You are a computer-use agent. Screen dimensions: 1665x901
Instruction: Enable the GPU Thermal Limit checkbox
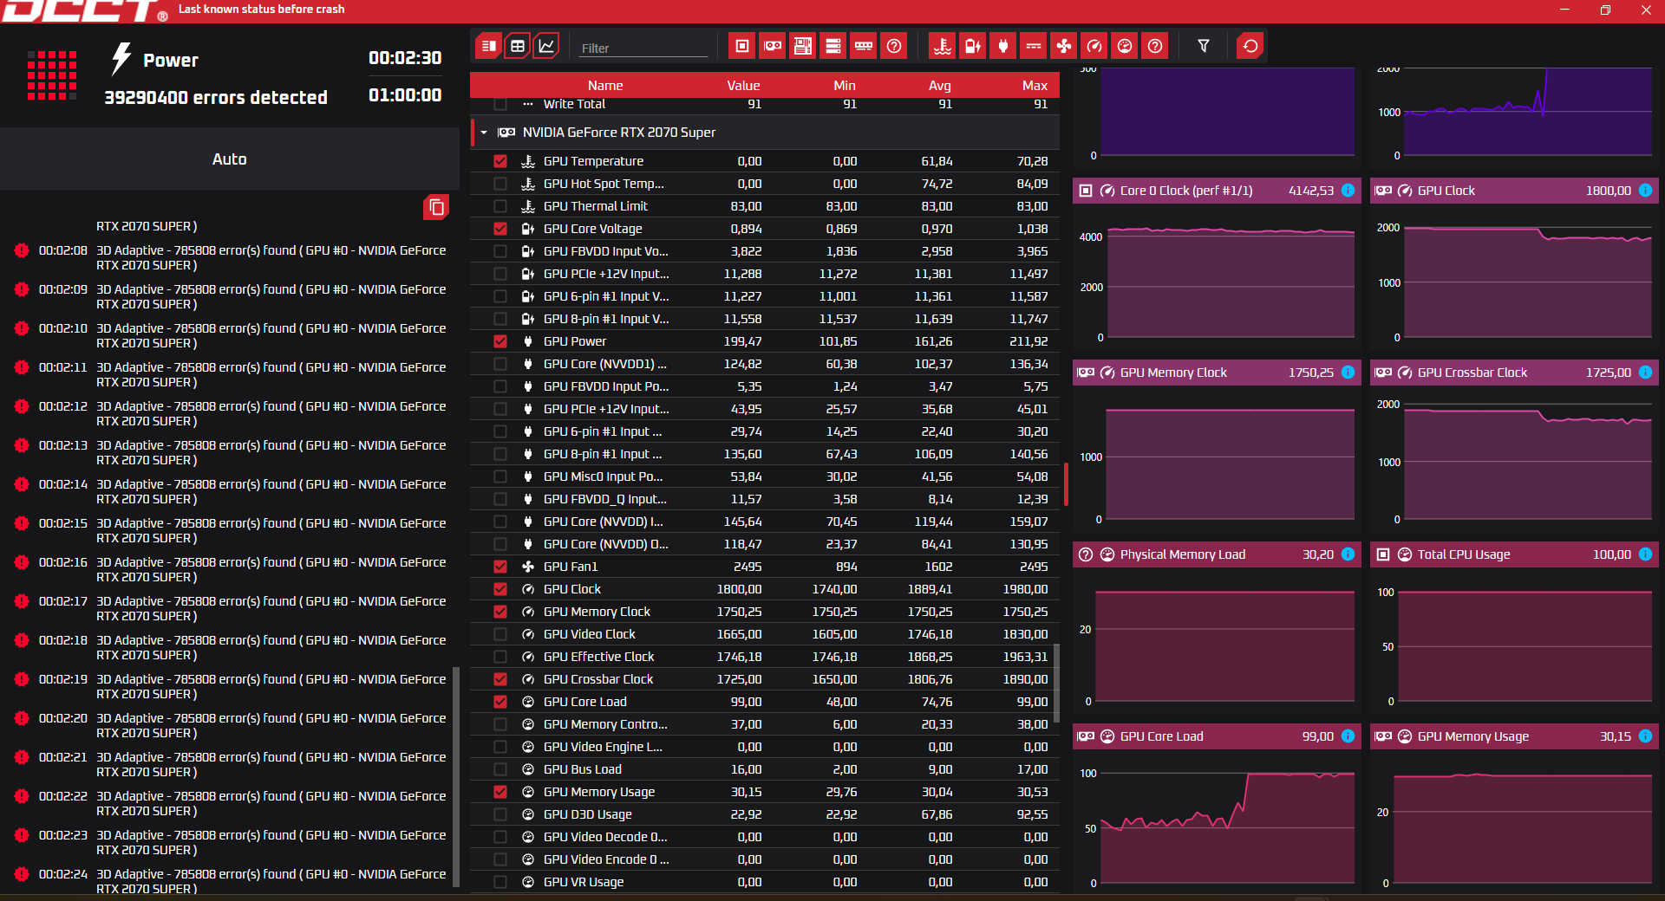pyautogui.click(x=500, y=206)
